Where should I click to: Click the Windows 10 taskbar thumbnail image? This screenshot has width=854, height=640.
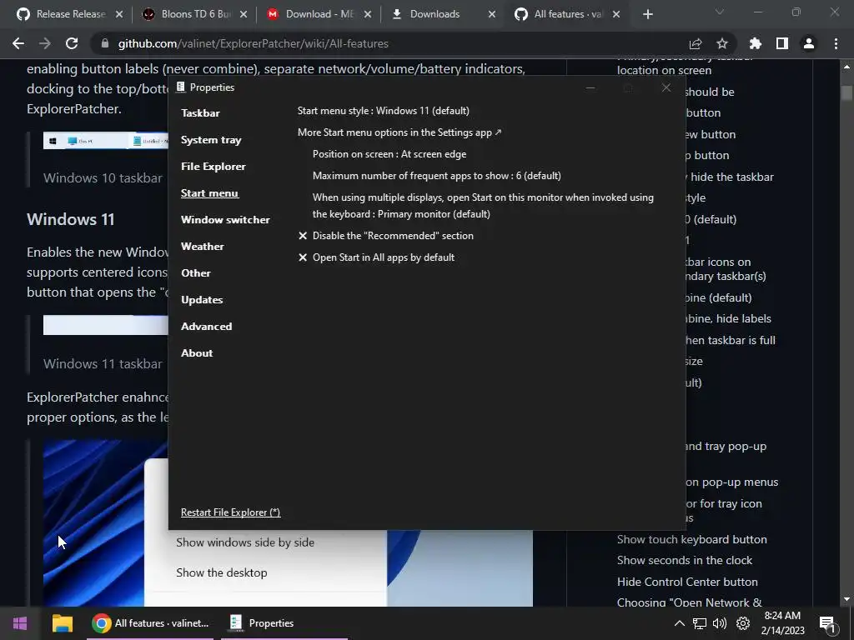click(106, 140)
